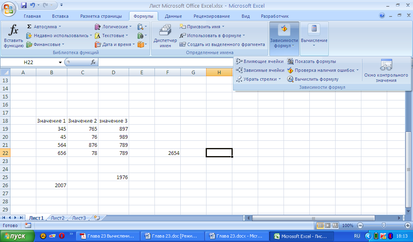Switch to Глава 23.docx Word taskbar window
Viewport: 413px width, 242px height.
coord(236,236)
